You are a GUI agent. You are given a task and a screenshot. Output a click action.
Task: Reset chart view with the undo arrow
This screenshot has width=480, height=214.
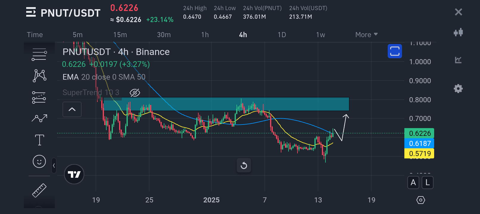coord(244,166)
